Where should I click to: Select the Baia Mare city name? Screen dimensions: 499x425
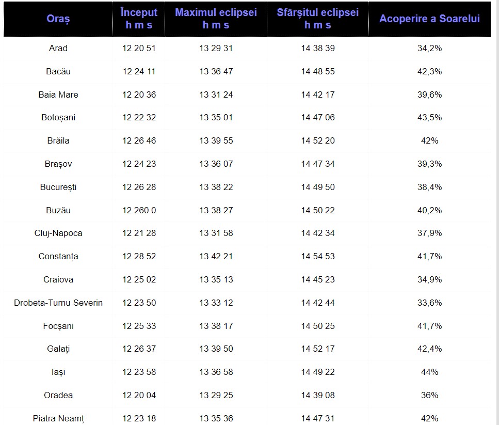click(58, 95)
